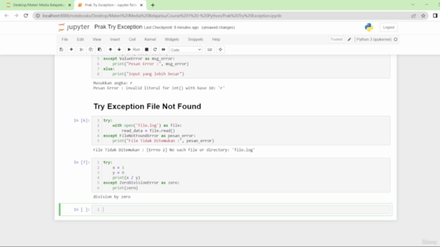
Task: Close the Desktop/Materi Media Belajarku tab
Action: click(x=69, y=5)
